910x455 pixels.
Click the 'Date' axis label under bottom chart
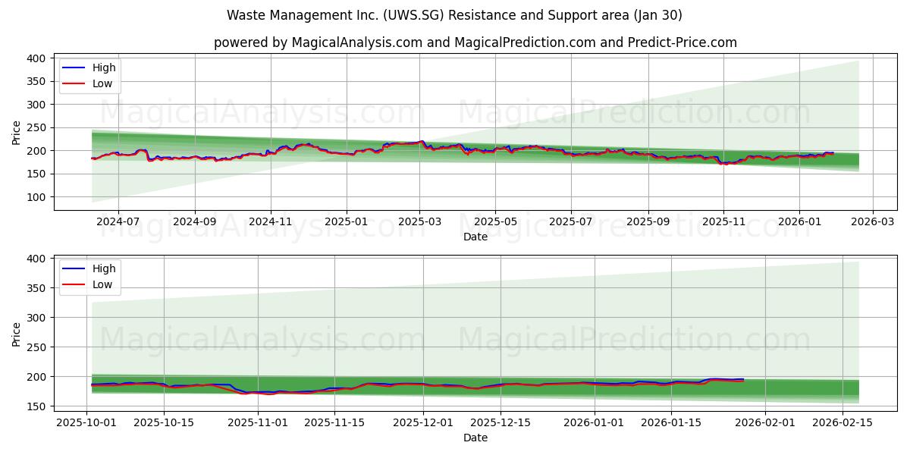coord(475,438)
